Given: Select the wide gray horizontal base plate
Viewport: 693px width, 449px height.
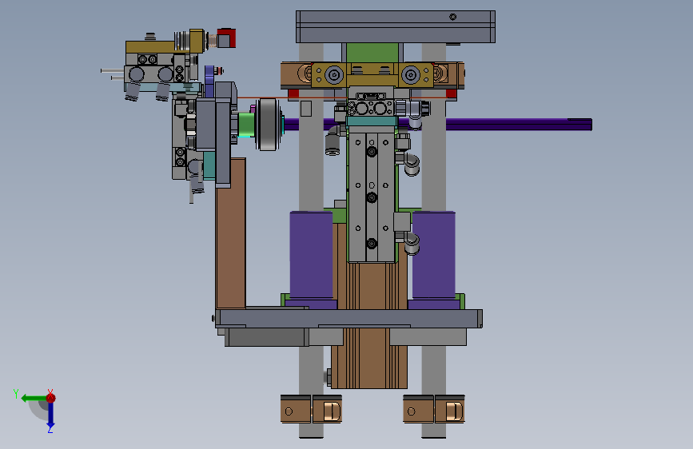Looking at the screenshot, I should [349, 318].
